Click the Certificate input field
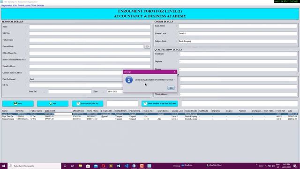Screen dimensions: 300x169 tap(238, 54)
